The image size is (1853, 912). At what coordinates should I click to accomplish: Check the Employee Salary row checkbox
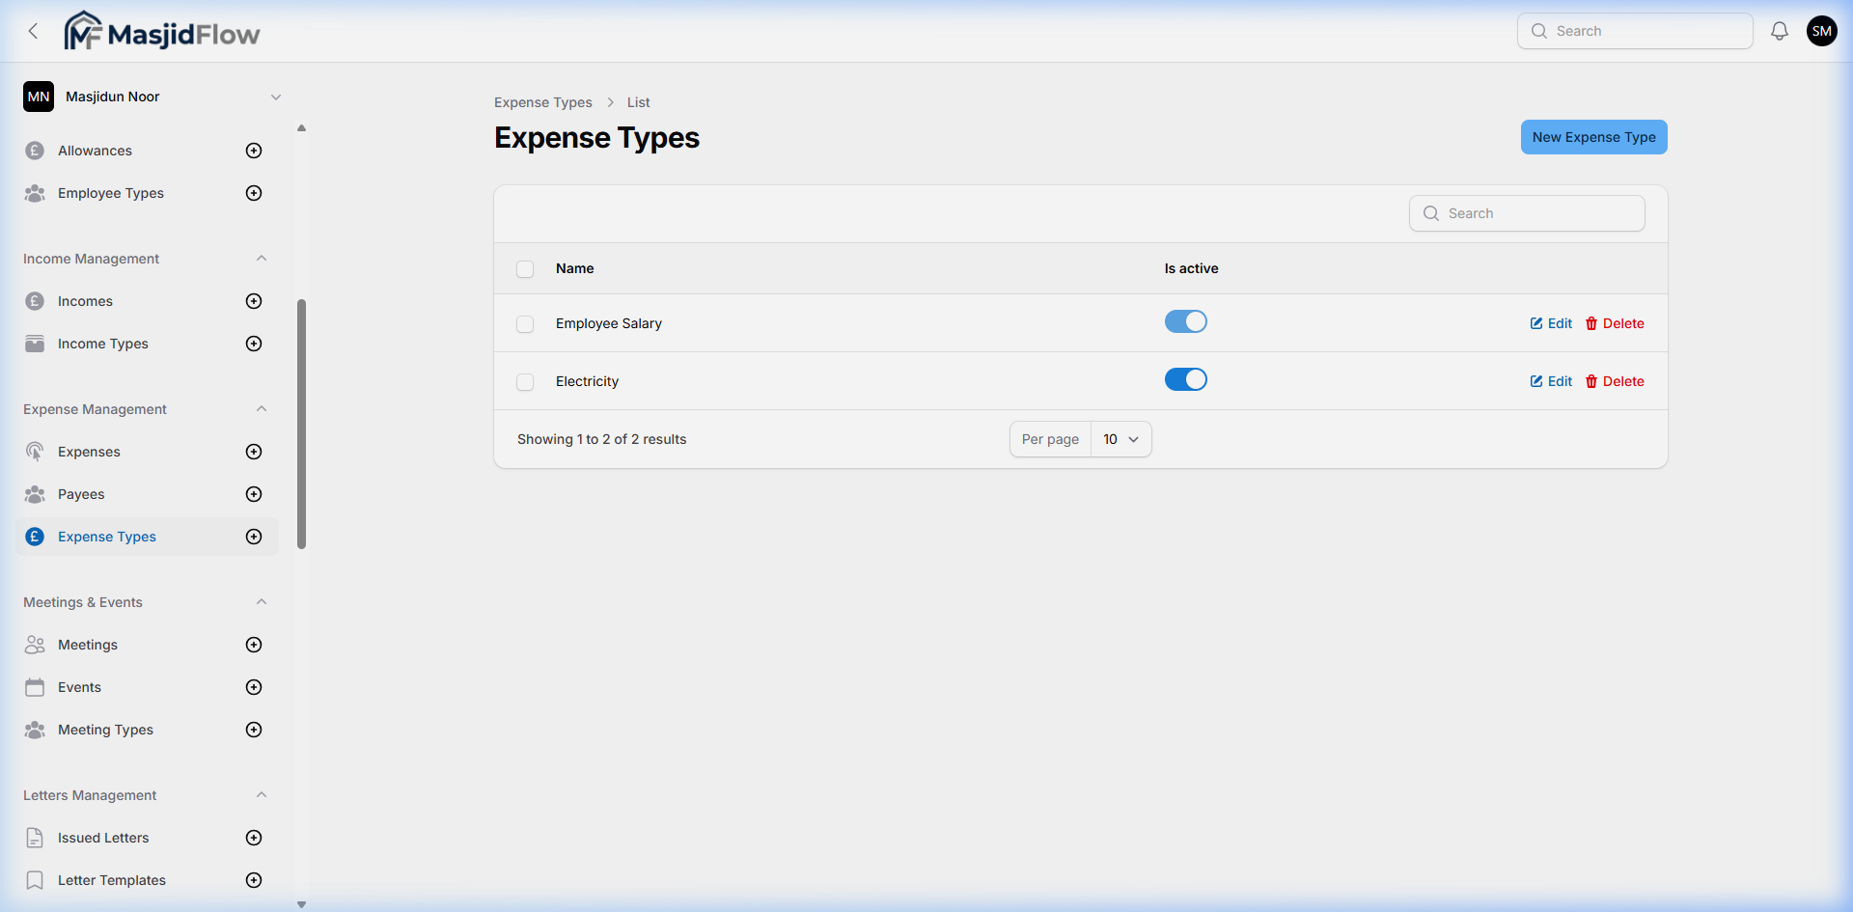click(x=525, y=323)
